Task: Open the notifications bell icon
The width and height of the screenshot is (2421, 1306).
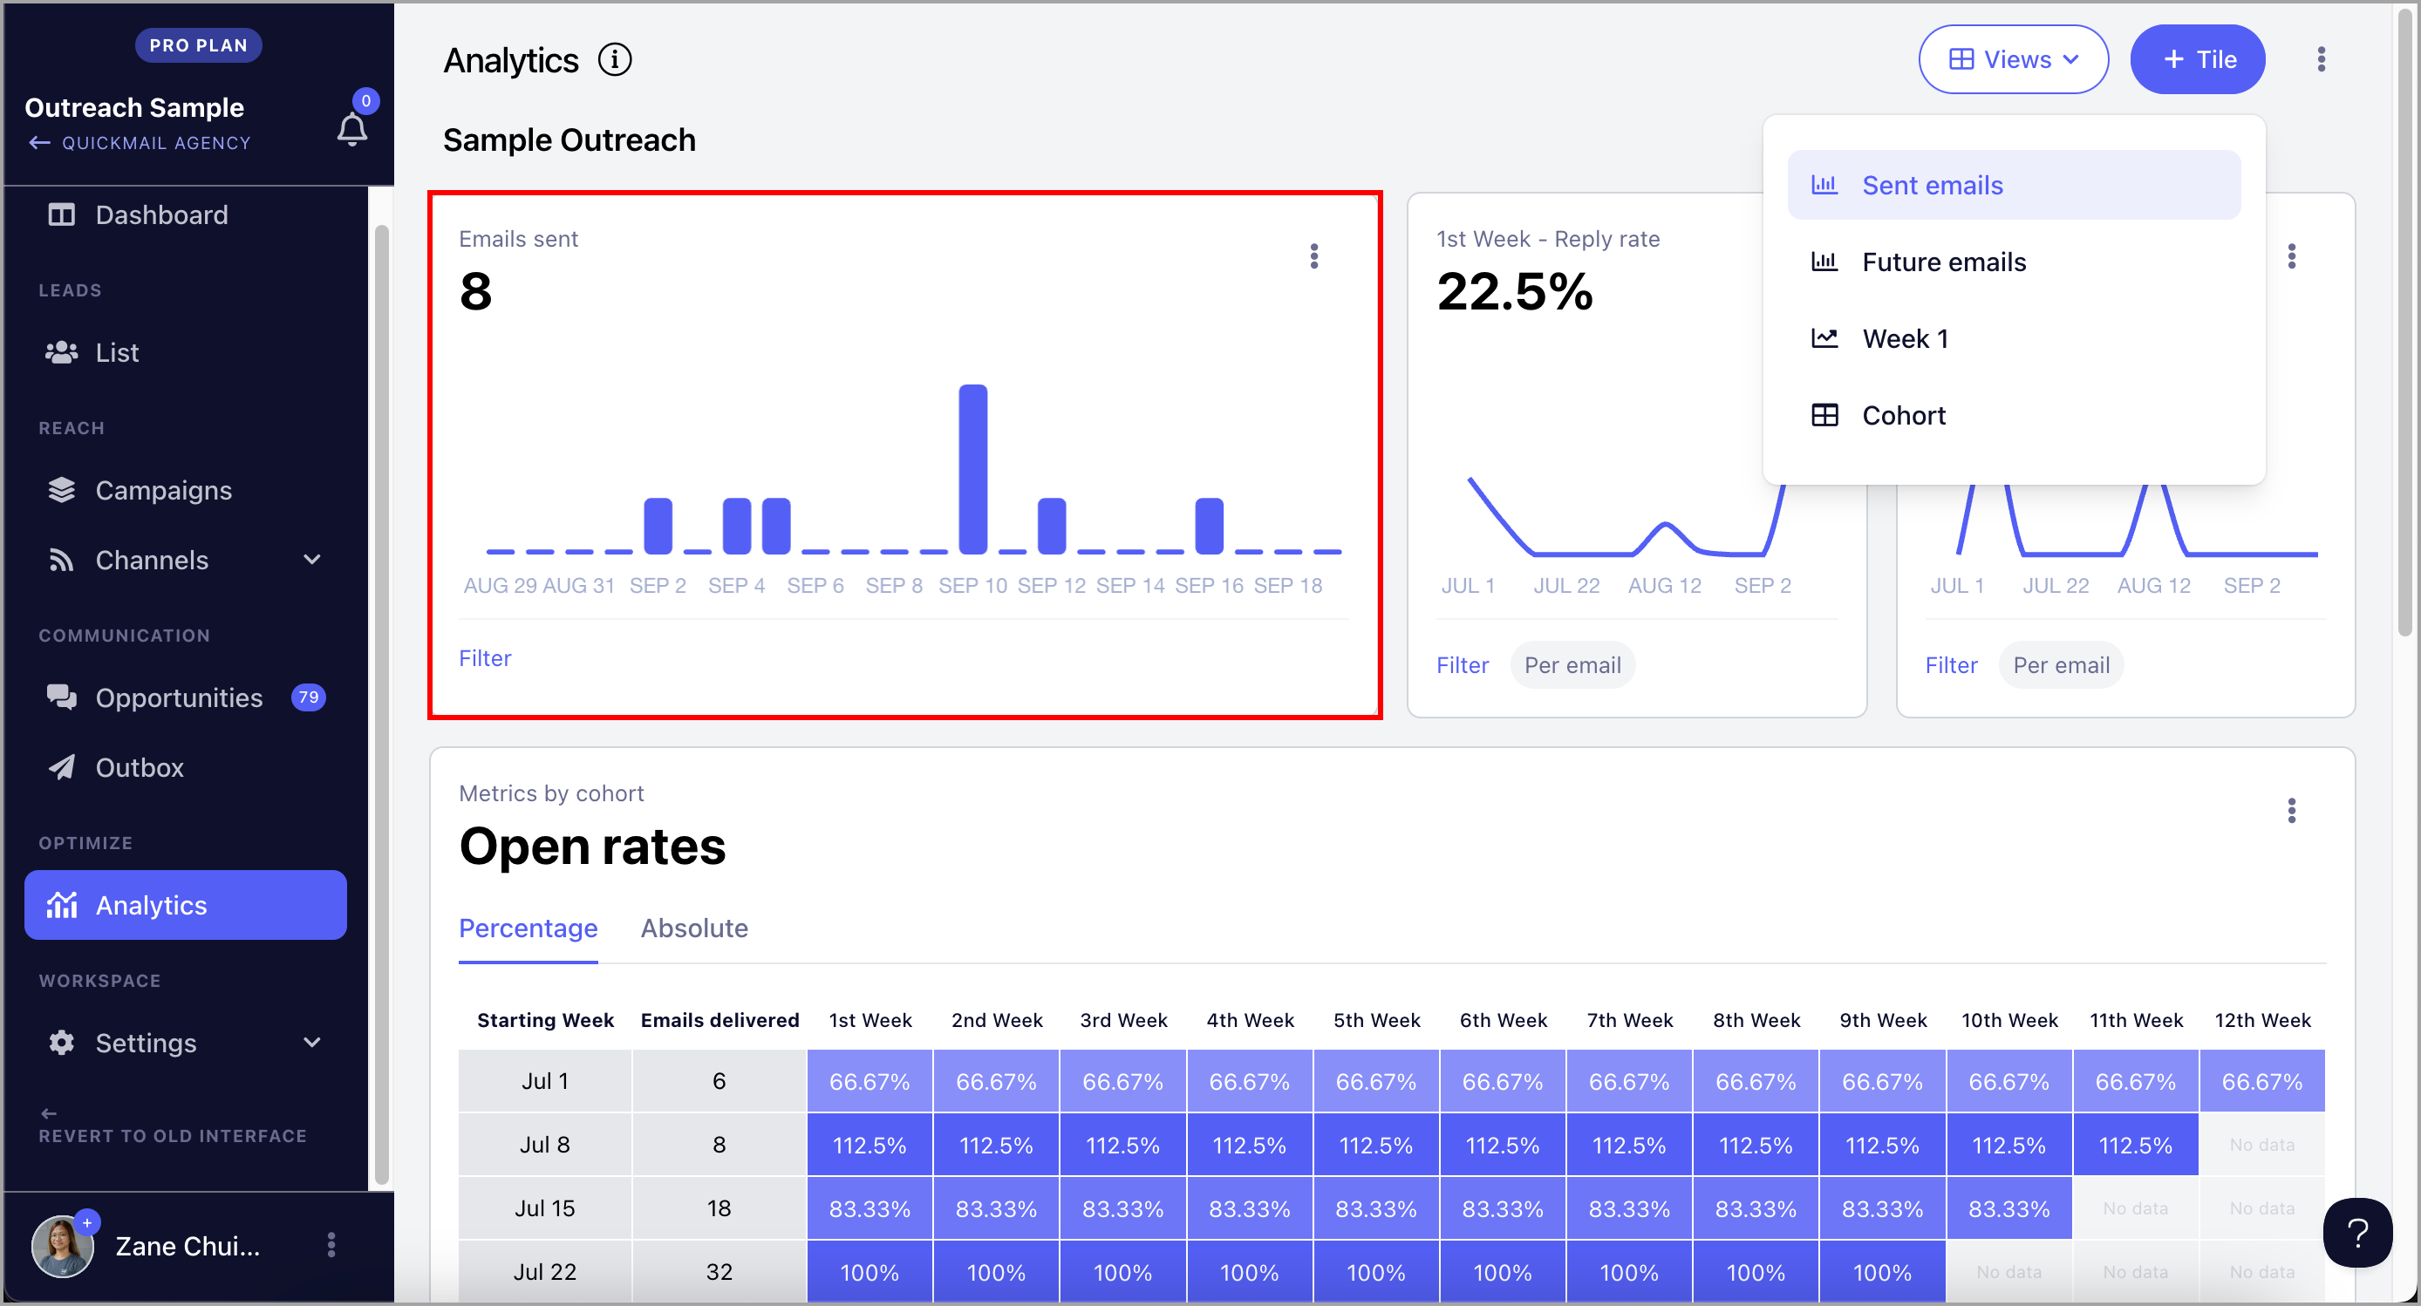Action: (x=351, y=129)
